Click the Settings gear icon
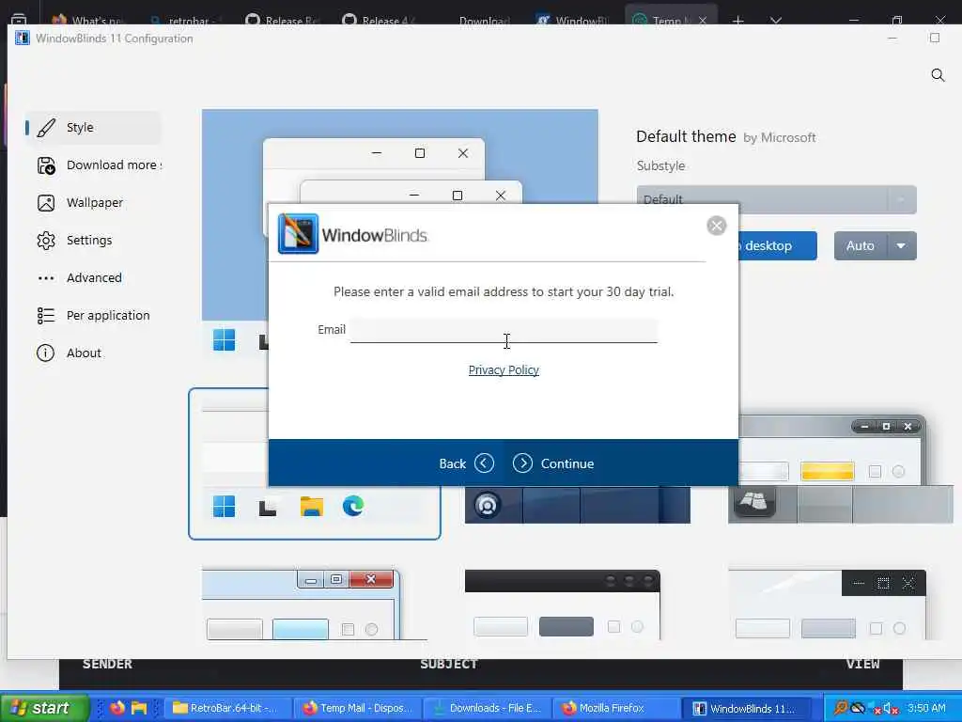Viewport: 962px width, 722px height. click(x=46, y=240)
